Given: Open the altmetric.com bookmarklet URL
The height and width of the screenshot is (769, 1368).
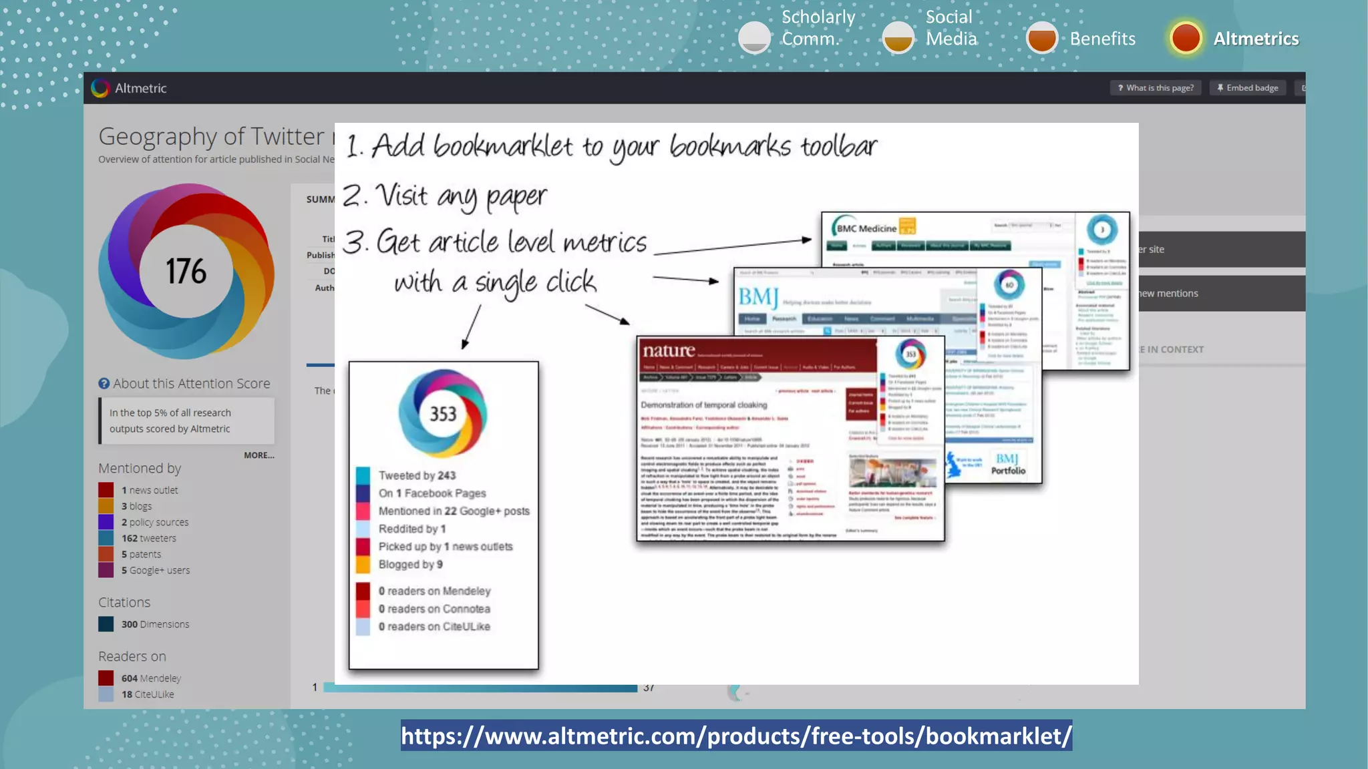Looking at the screenshot, I should tap(736, 736).
